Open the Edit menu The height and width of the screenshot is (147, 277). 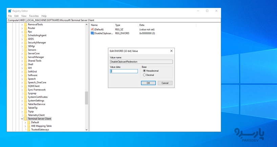click(17, 16)
